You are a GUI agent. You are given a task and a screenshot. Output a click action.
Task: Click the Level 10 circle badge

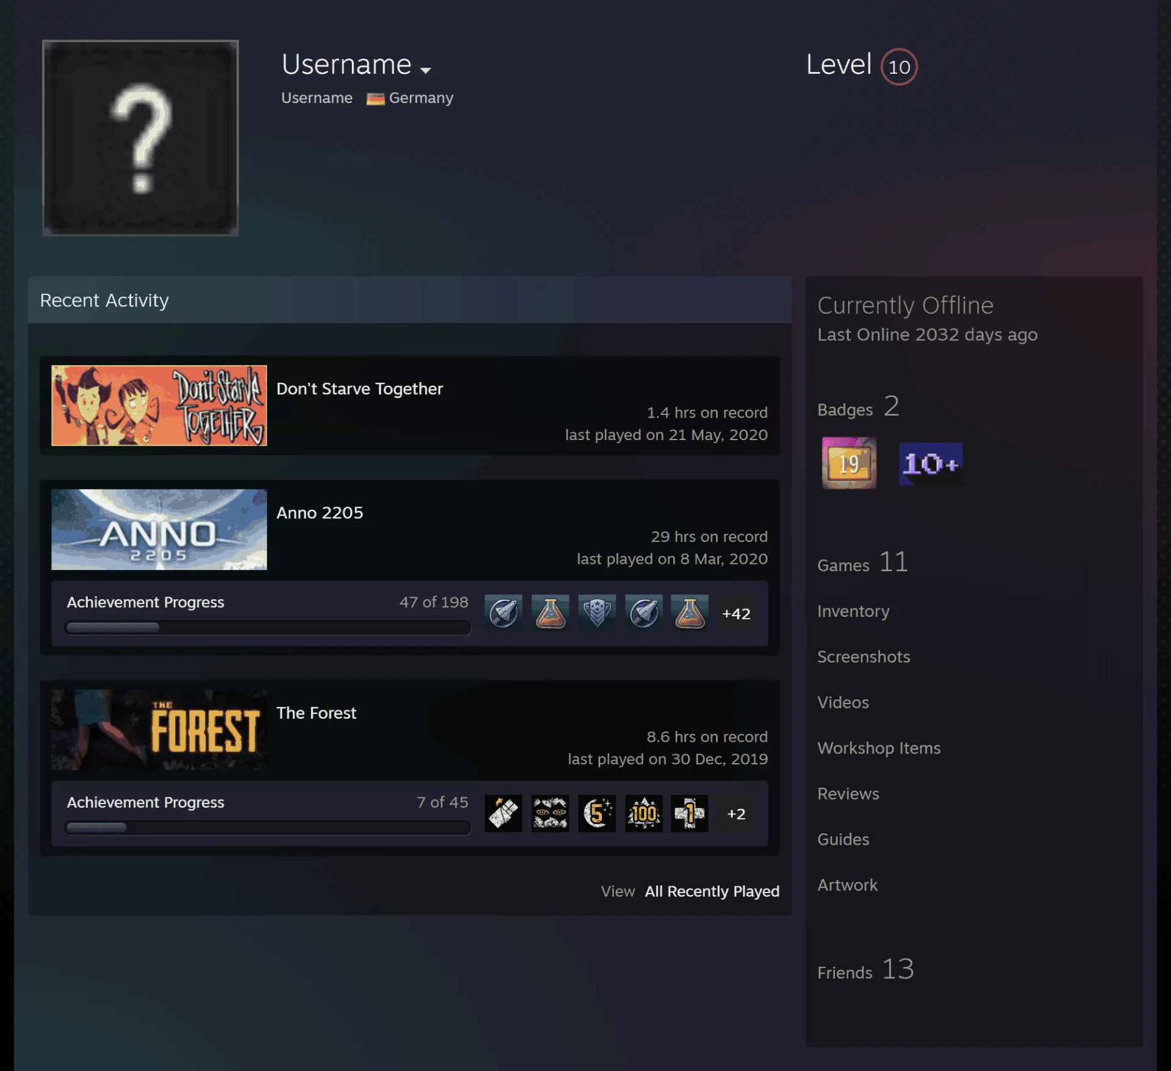[899, 66]
